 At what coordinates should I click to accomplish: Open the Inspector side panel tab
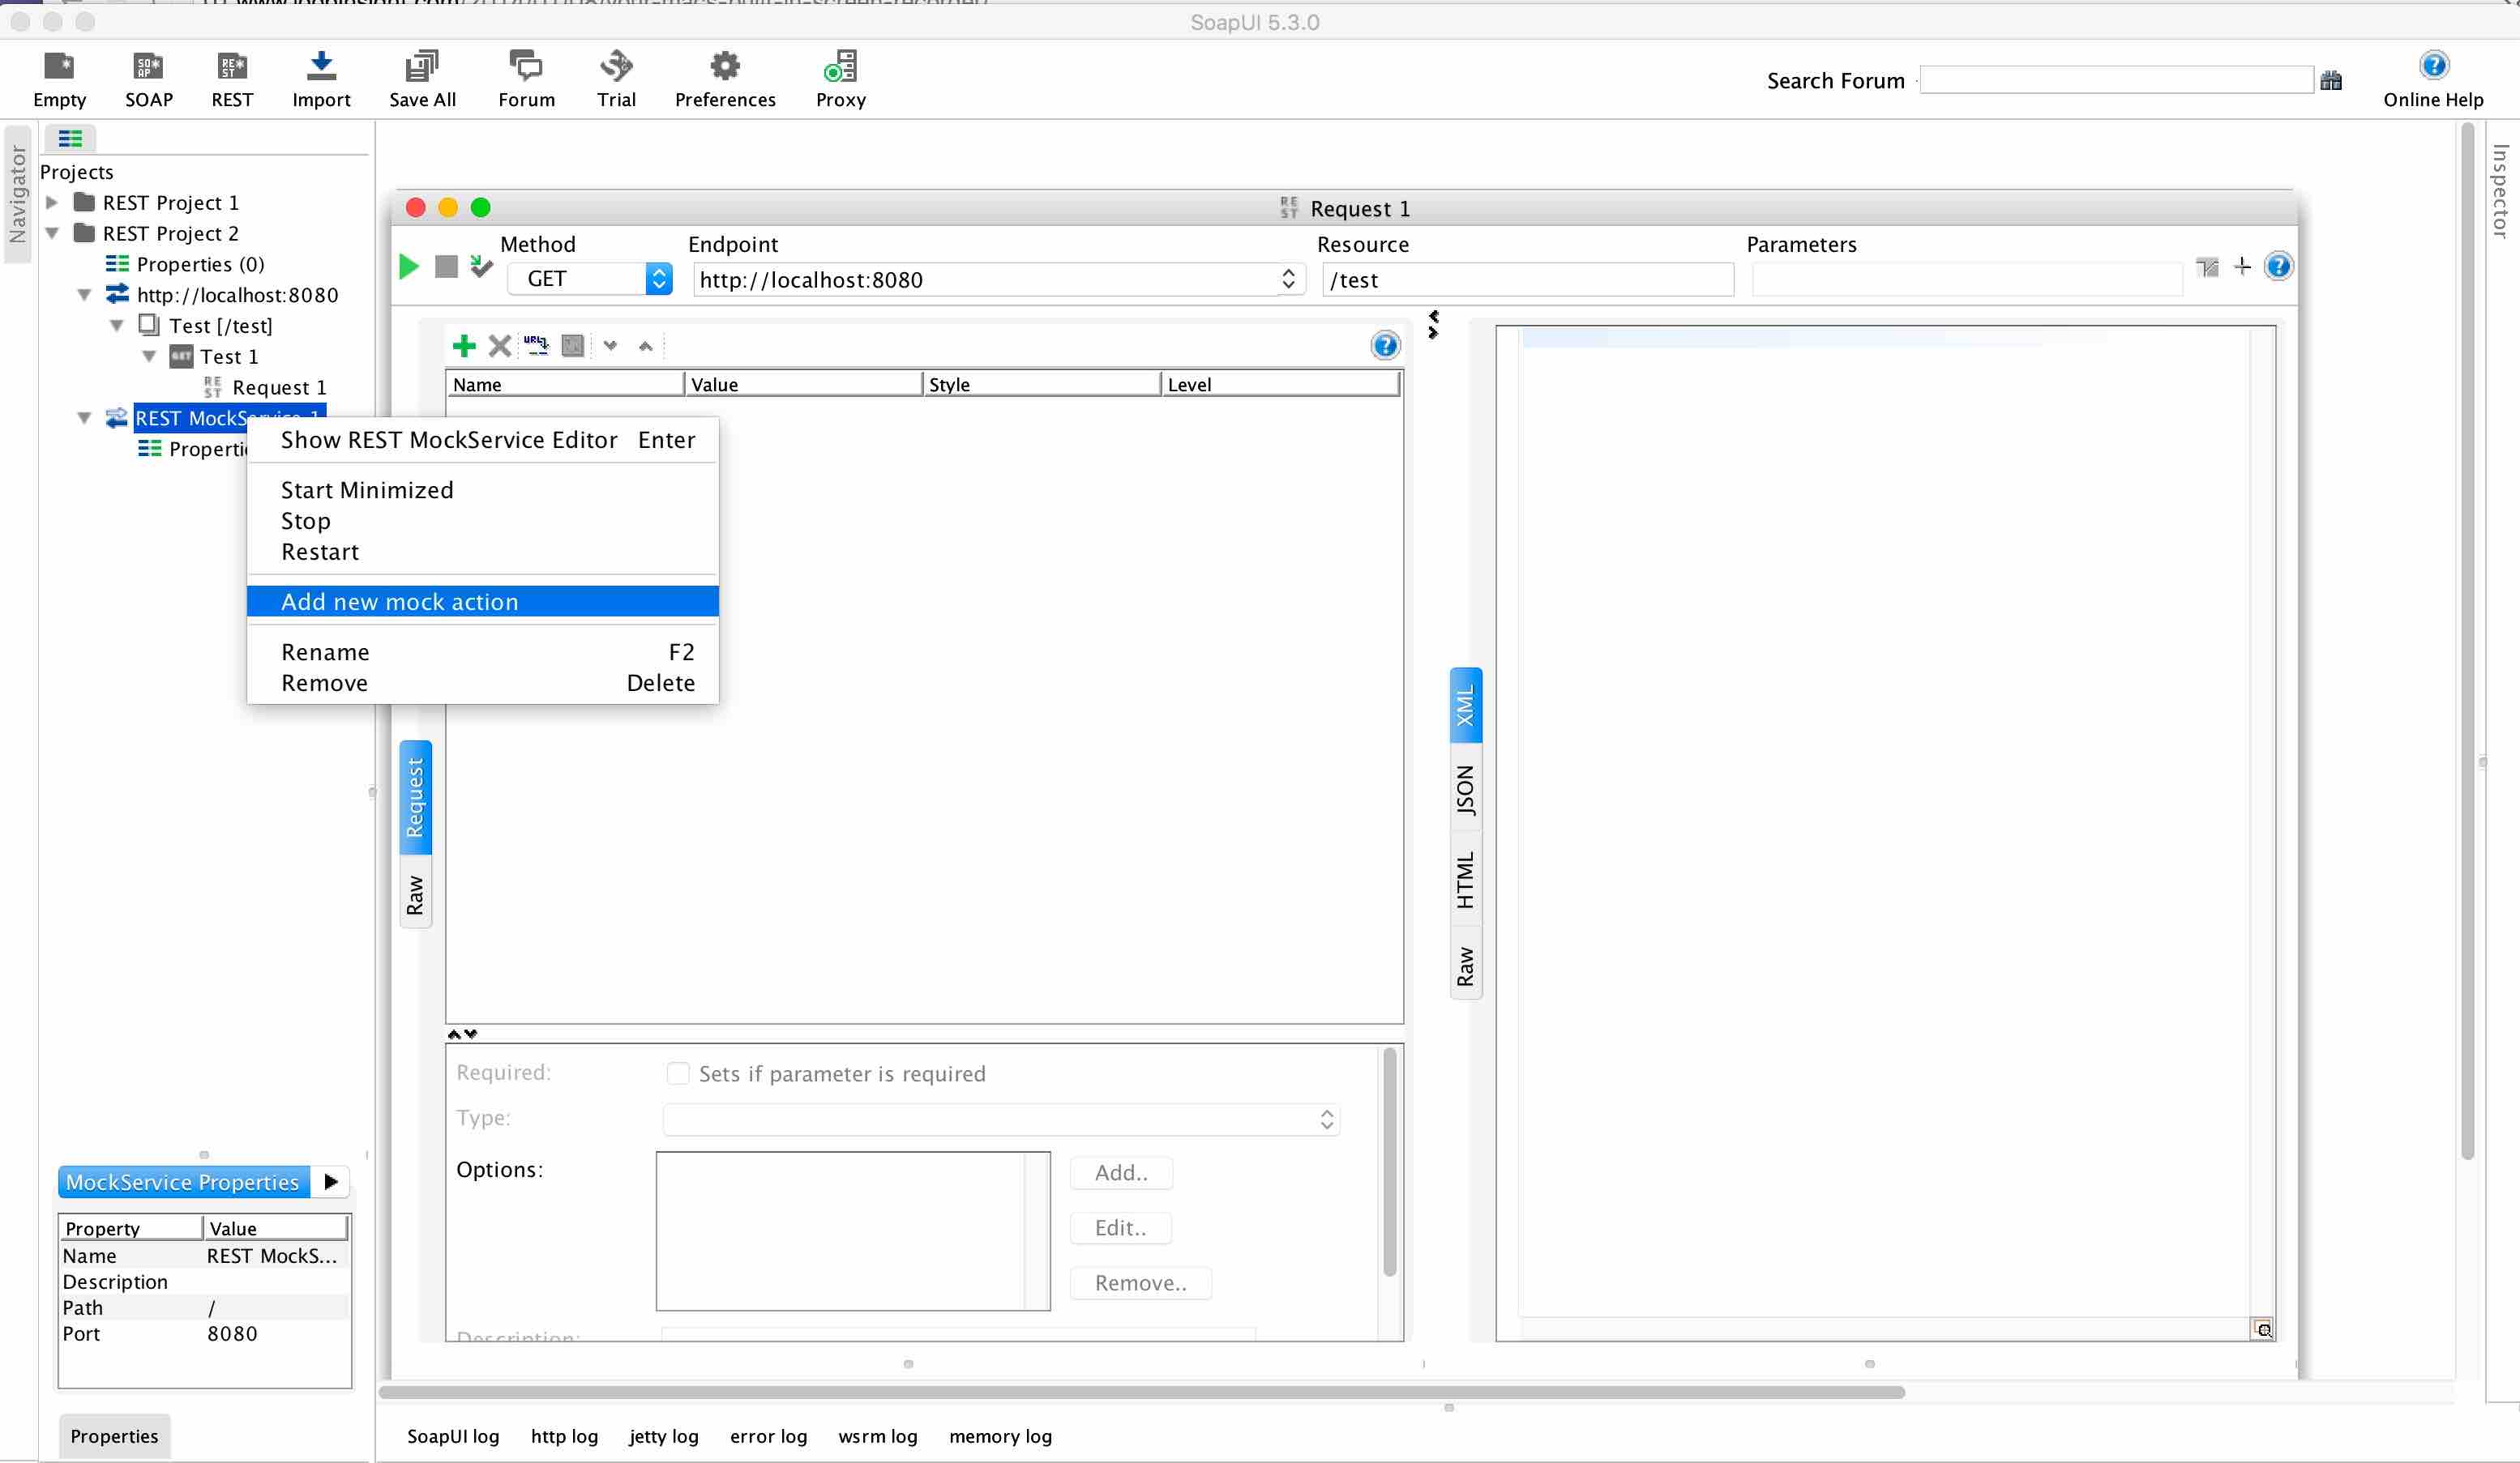point(2501,191)
